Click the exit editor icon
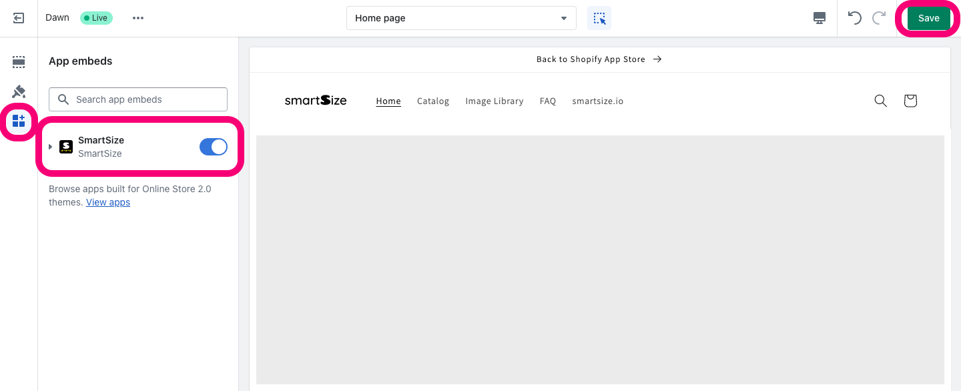 pos(19,18)
